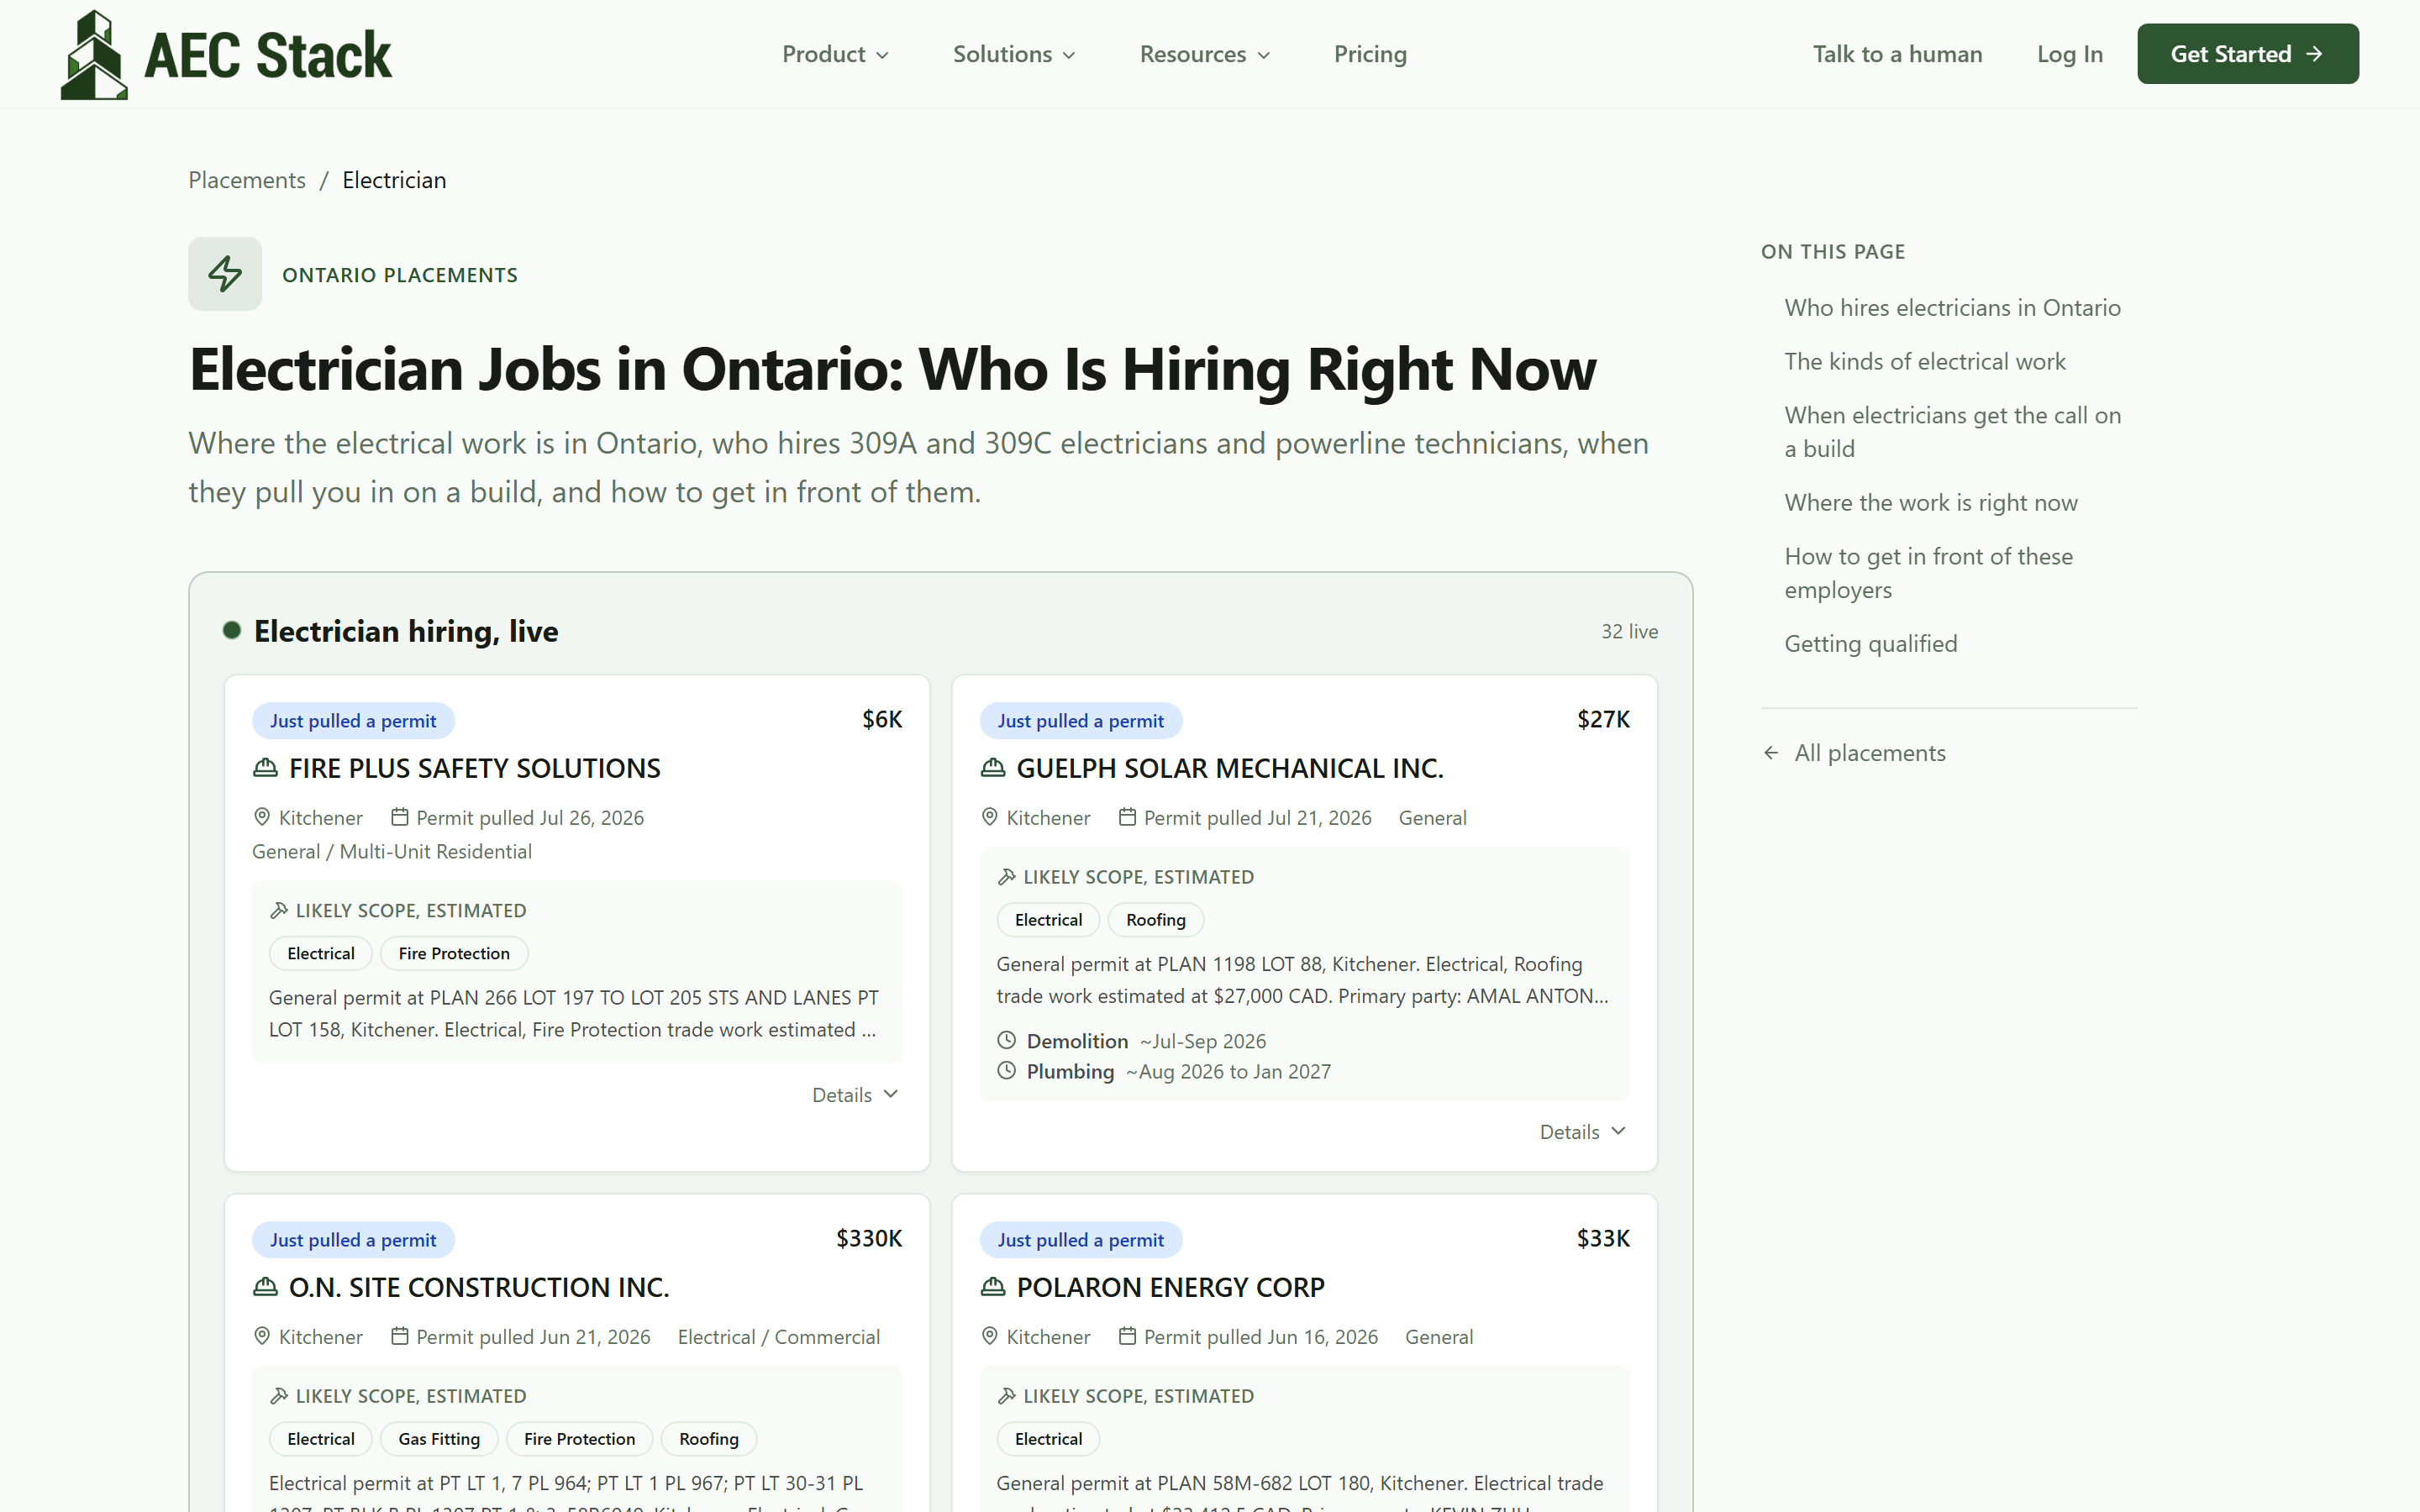Open the Pricing page
The width and height of the screenshot is (2420, 1512).
pyautogui.click(x=1370, y=54)
